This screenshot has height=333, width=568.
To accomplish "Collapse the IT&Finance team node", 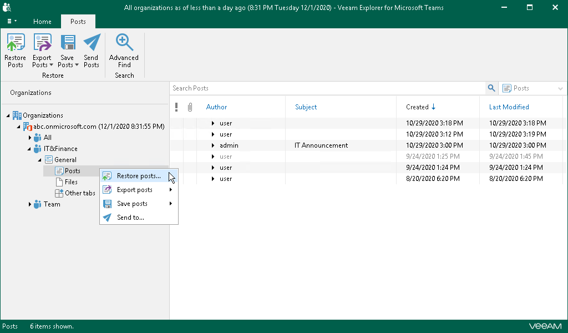I will [x=30, y=149].
